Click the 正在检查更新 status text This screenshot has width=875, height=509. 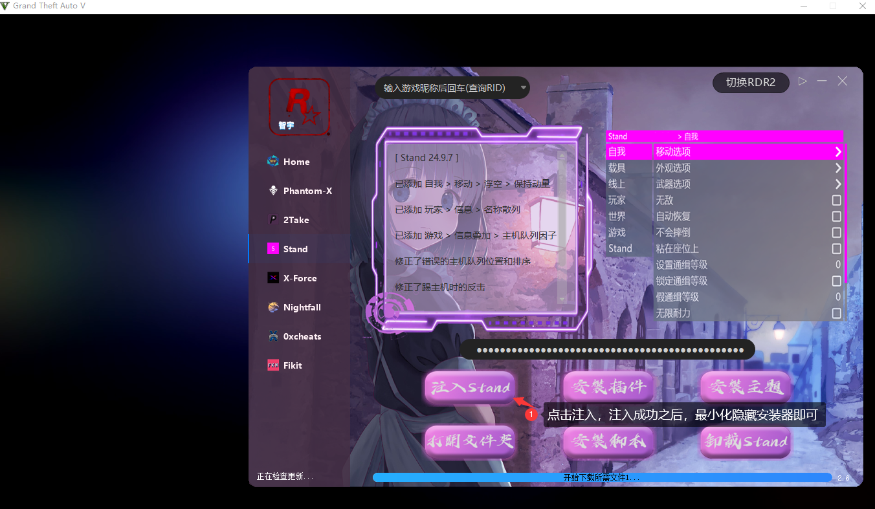tap(285, 477)
